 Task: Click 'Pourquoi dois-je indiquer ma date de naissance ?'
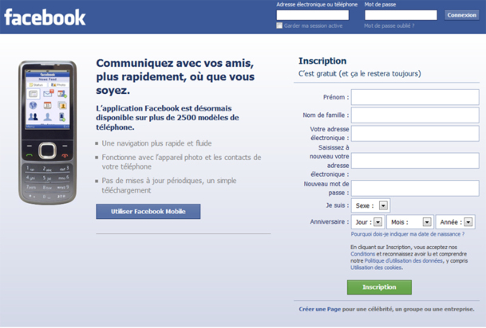(407, 234)
